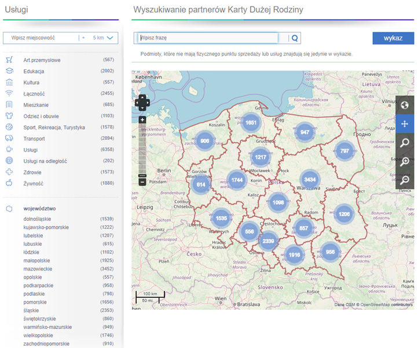This screenshot has width=418, height=348.
Task: Select the zoom-in magnifier tool on map toolbar
Action: (405, 161)
